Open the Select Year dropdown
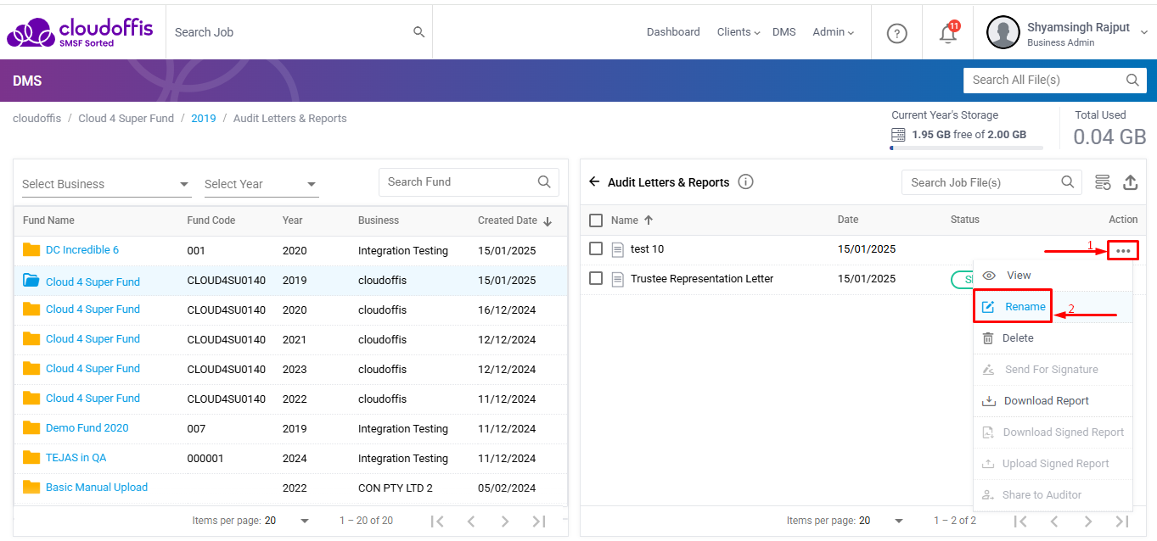Viewport: 1157px width, 541px height. (x=261, y=184)
